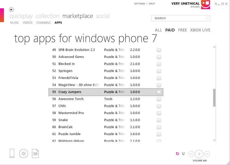This screenshot has height=165, width=230.
Task: Check the box for Puzzle Jumble
Action: click(x=159, y=134)
